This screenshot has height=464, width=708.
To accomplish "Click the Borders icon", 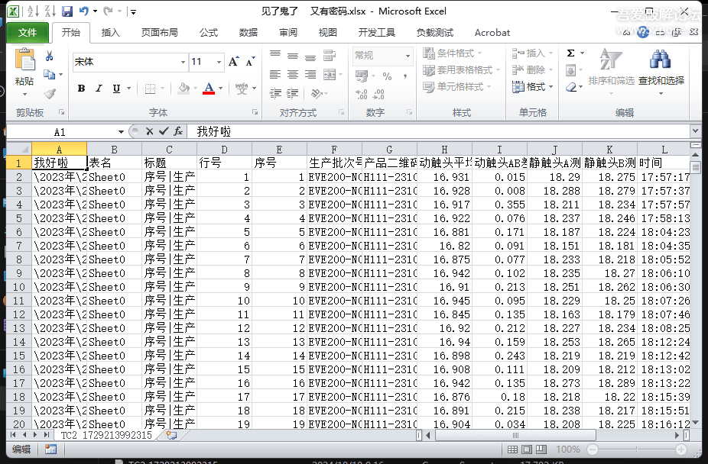I will coord(150,89).
